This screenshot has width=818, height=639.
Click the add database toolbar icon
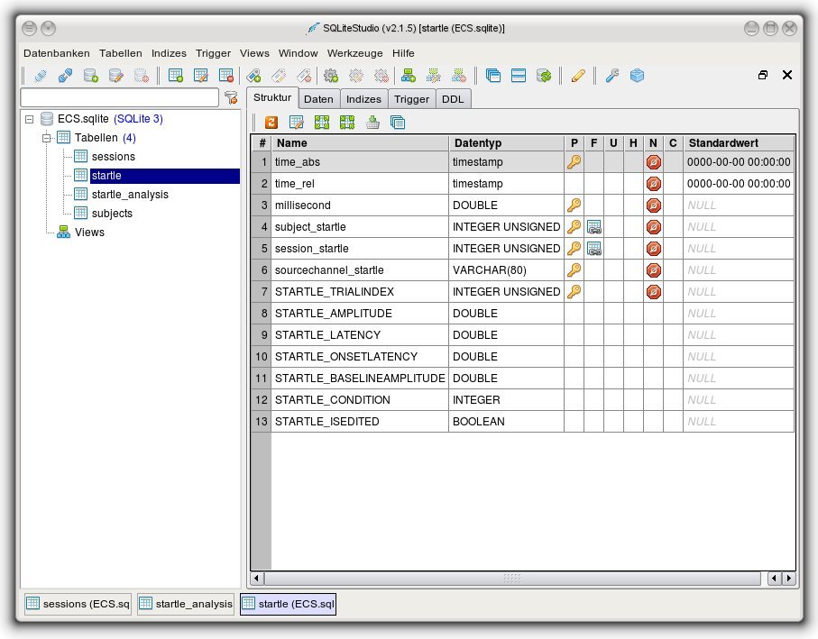click(x=90, y=76)
